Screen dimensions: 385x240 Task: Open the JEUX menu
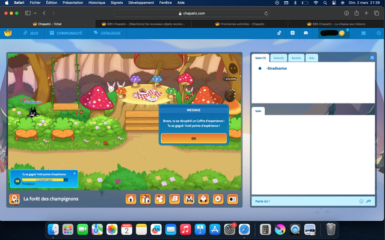point(31,33)
